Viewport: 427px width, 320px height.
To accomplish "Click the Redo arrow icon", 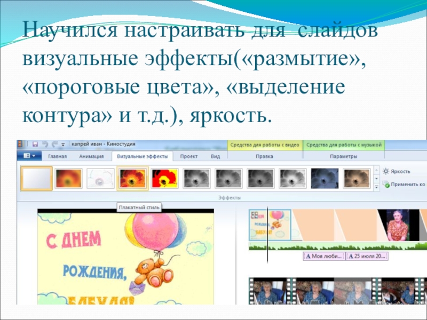I will click(55, 144).
